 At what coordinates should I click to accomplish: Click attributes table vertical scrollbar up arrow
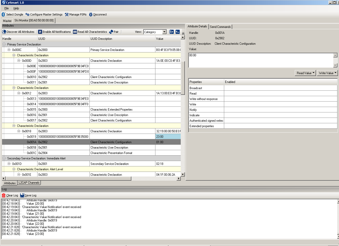click(x=183, y=37)
